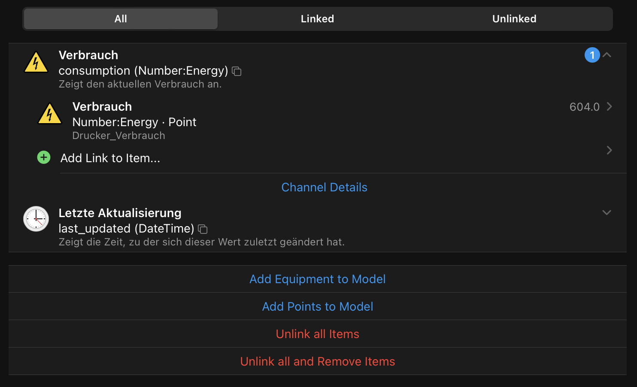This screenshot has height=387, width=637.
Task: Open Channel Details
Action: coord(324,187)
